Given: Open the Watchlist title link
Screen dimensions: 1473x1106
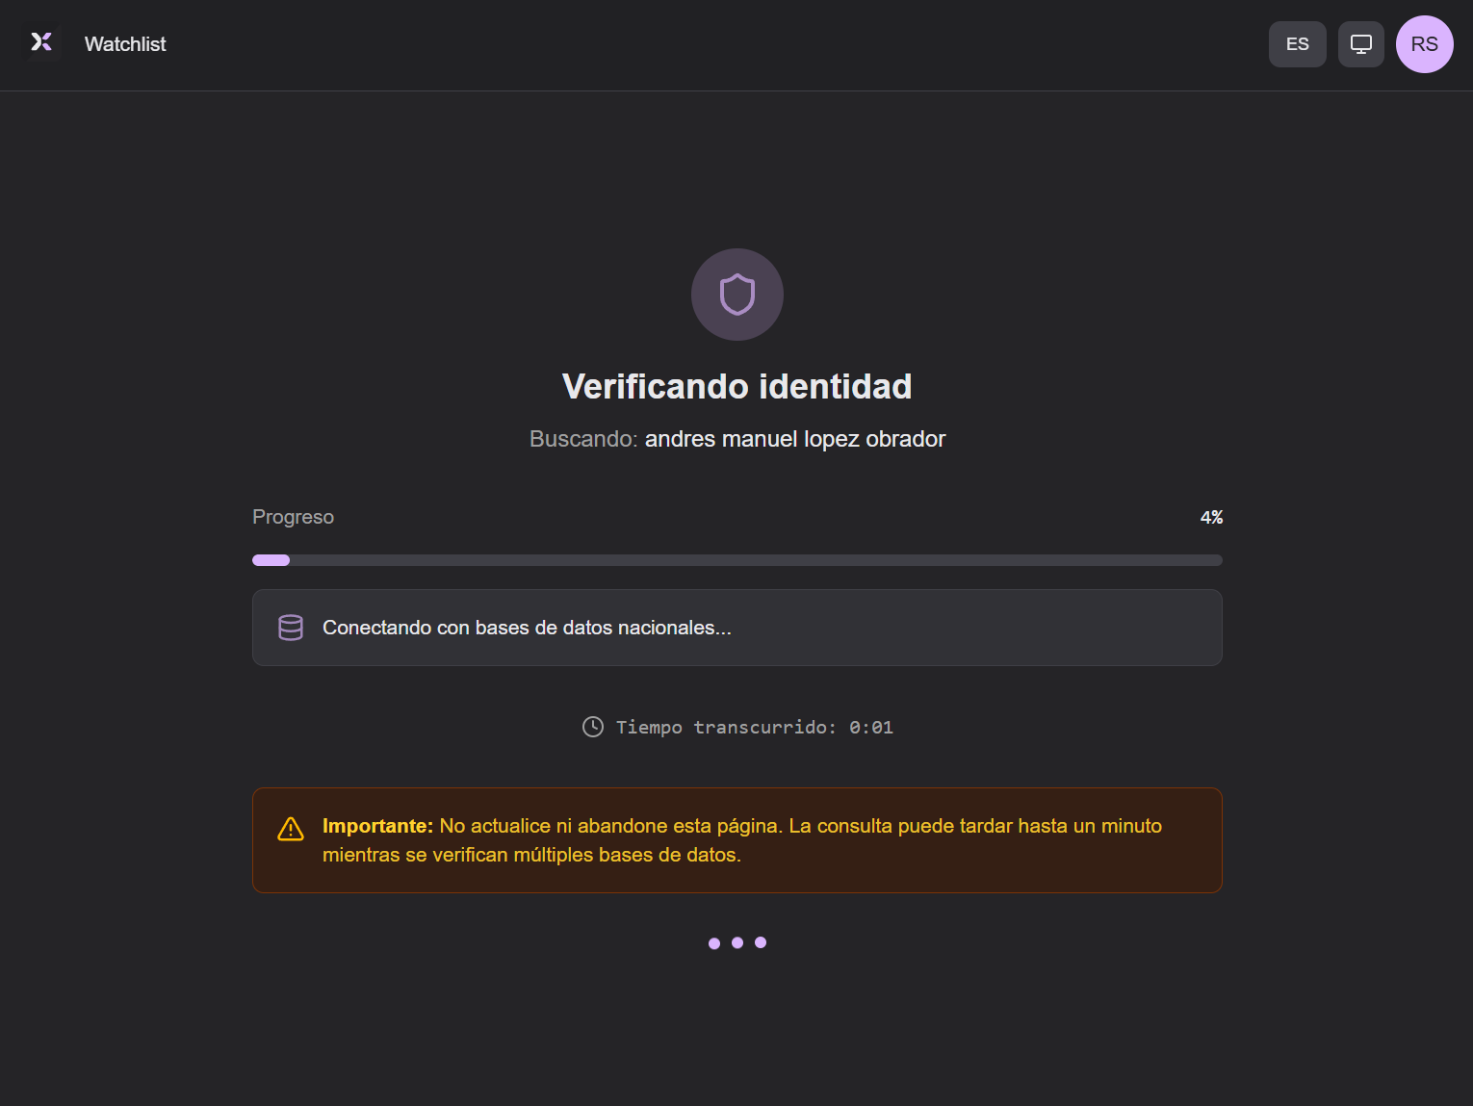Looking at the screenshot, I should pos(125,44).
